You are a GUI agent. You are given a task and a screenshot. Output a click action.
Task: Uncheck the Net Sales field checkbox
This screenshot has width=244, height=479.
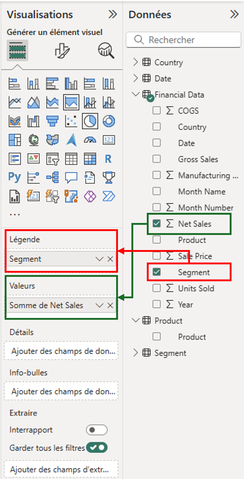point(157,223)
